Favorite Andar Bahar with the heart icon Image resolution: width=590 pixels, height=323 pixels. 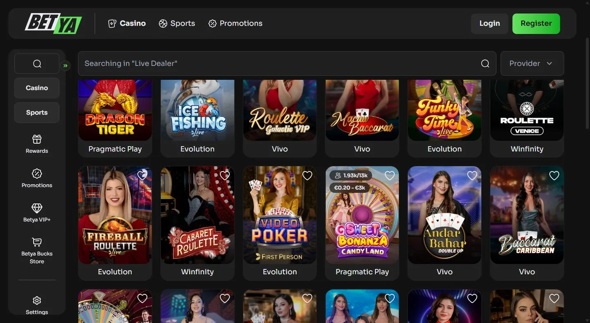tap(472, 175)
